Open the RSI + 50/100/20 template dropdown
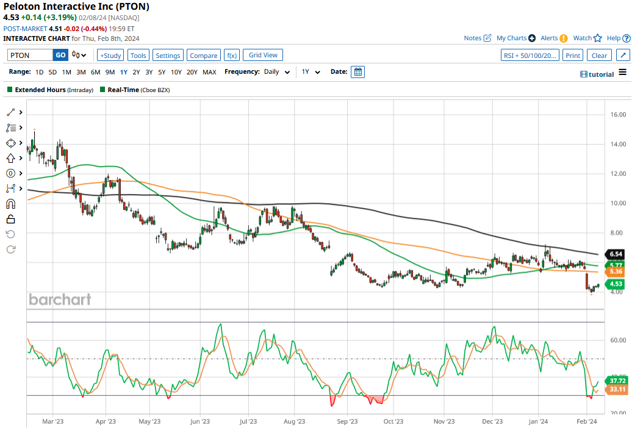This screenshot has width=643, height=430. click(530, 56)
